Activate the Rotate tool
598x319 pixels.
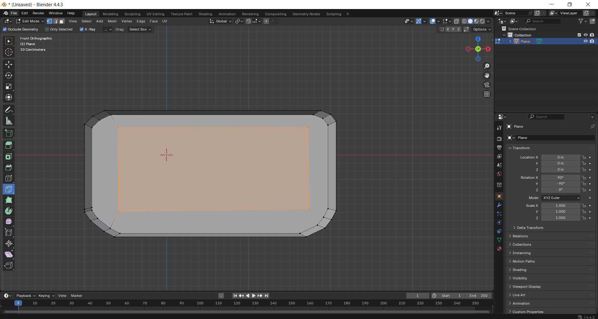click(x=9, y=75)
